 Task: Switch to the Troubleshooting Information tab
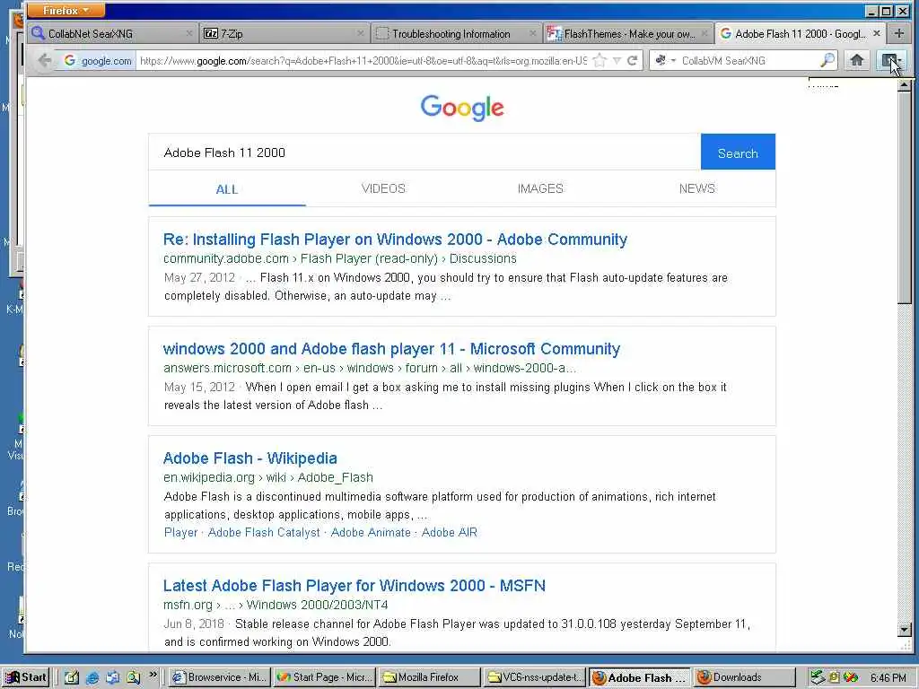click(455, 33)
